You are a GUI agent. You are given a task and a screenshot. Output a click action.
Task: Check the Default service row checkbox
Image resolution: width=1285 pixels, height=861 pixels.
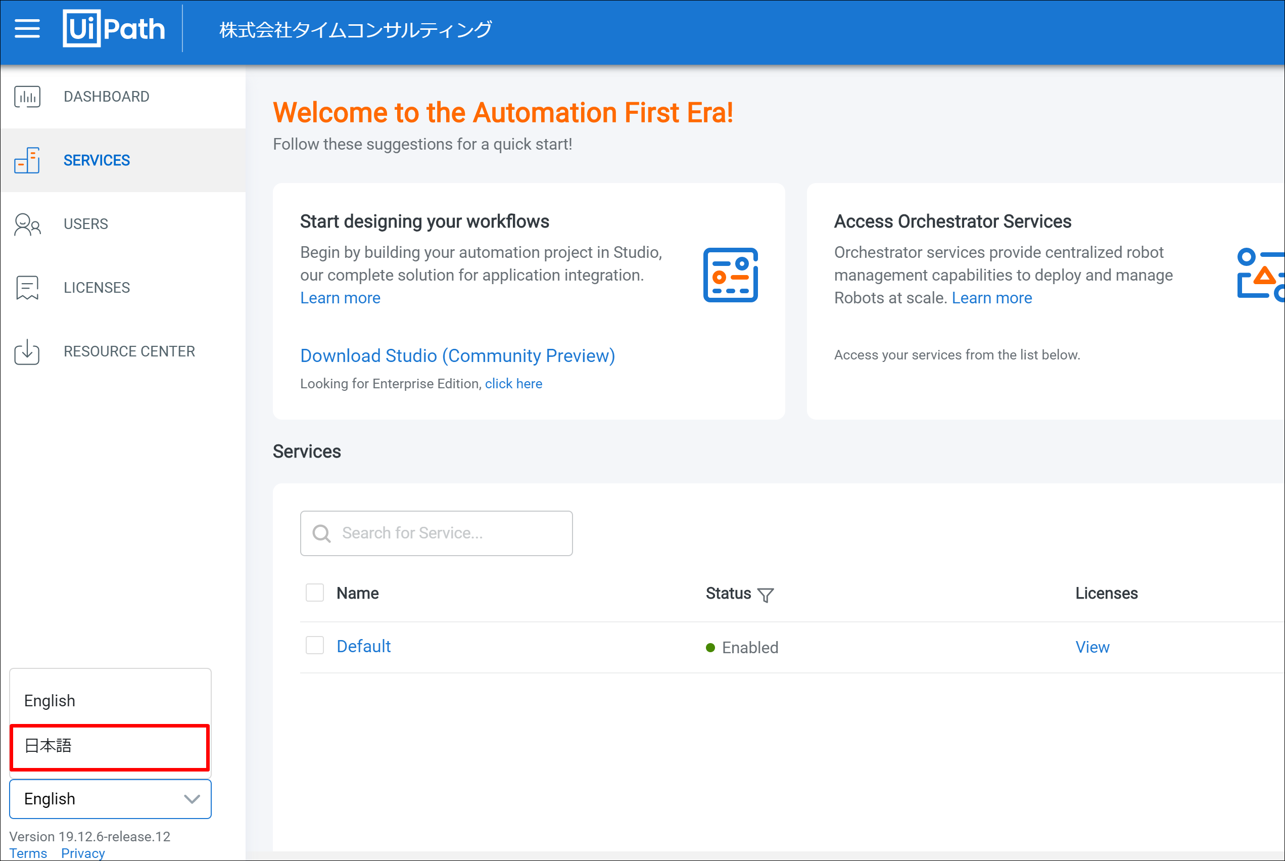pos(314,646)
